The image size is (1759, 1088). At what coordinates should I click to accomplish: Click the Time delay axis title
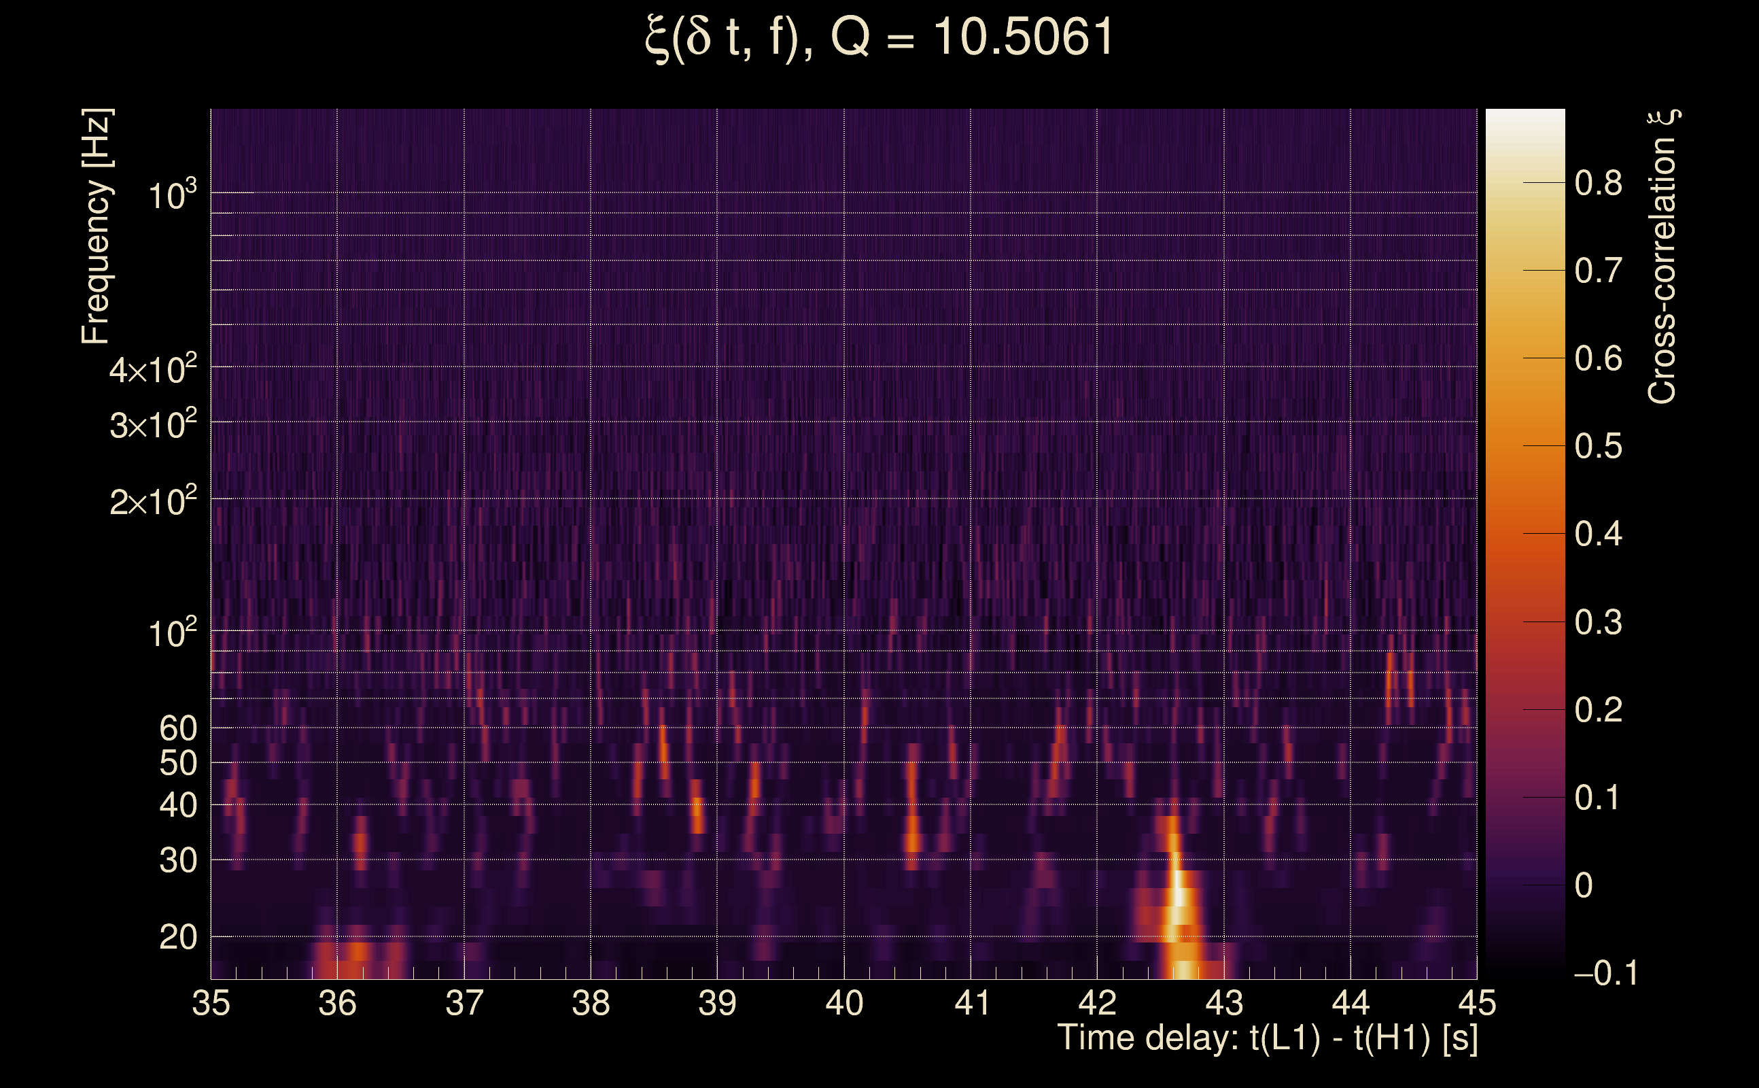click(x=1267, y=1038)
